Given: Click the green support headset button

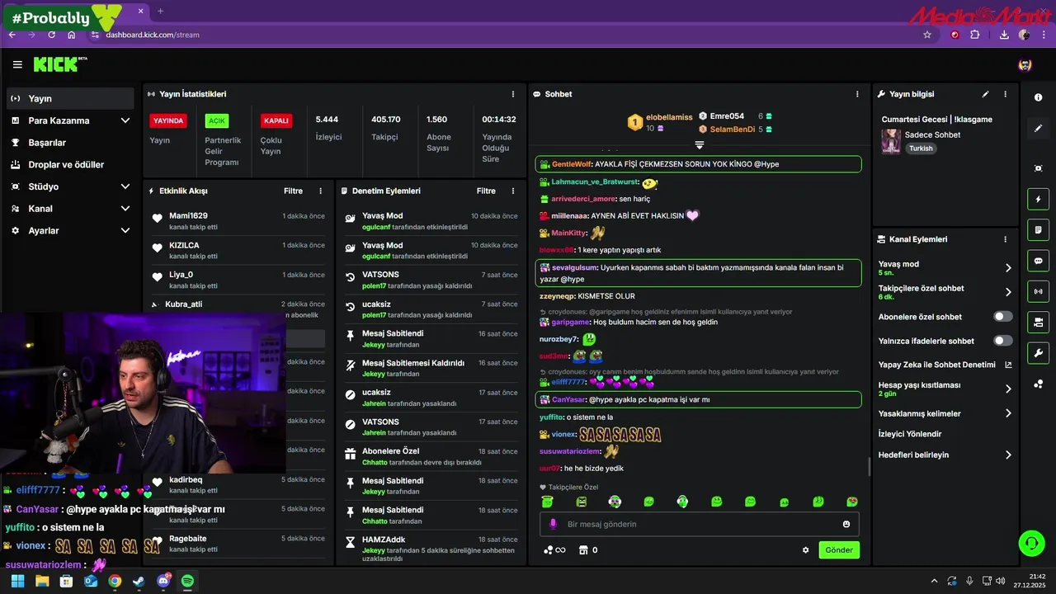Looking at the screenshot, I should point(1031,543).
